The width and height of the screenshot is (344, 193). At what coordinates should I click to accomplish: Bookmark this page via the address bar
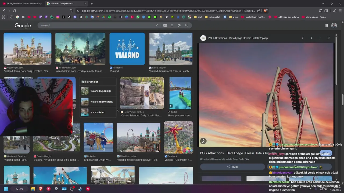point(71,11)
